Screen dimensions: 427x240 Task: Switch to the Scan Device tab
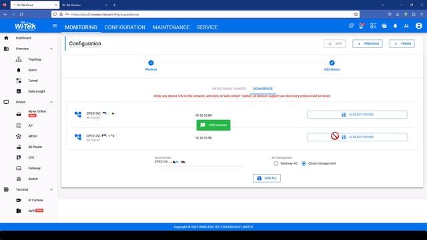tap(263, 89)
